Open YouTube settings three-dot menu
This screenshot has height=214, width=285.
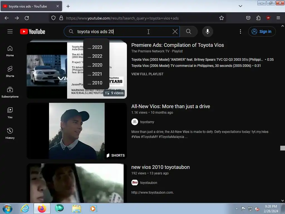point(240,31)
